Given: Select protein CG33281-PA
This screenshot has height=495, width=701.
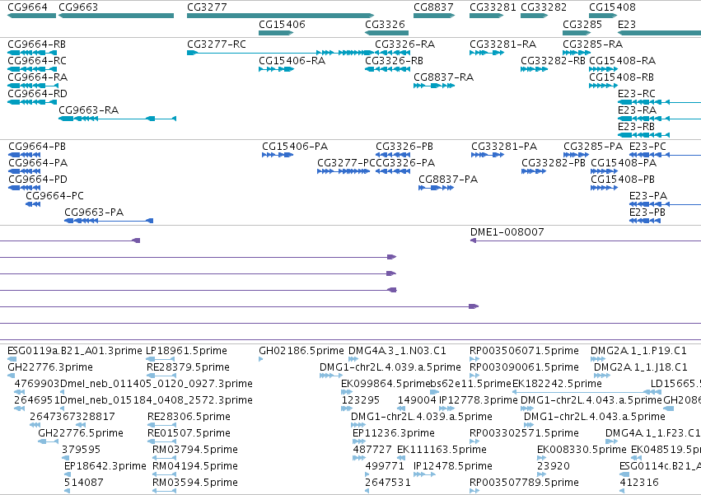Looking at the screenshot, I should 504,147.
